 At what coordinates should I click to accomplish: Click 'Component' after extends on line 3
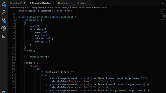pos(67,17)
